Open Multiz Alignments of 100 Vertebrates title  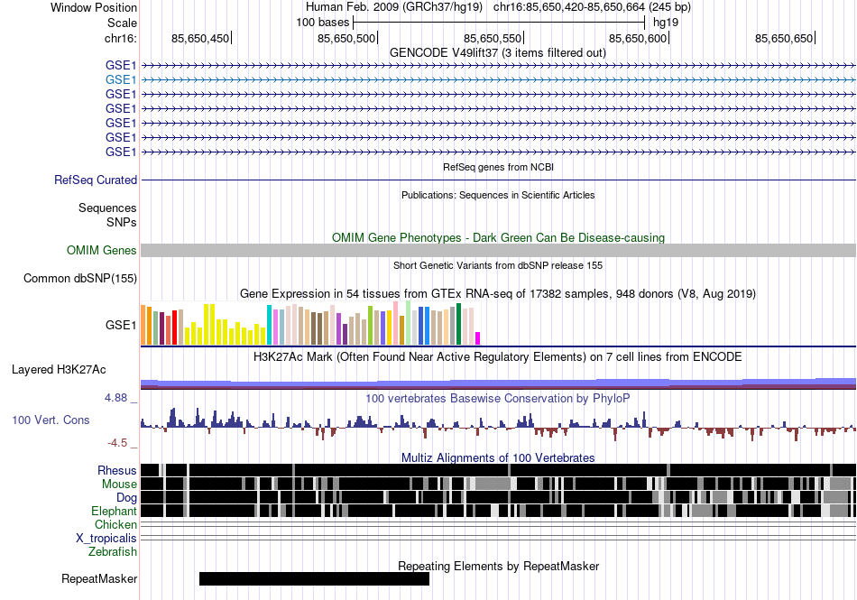point(498,458)
